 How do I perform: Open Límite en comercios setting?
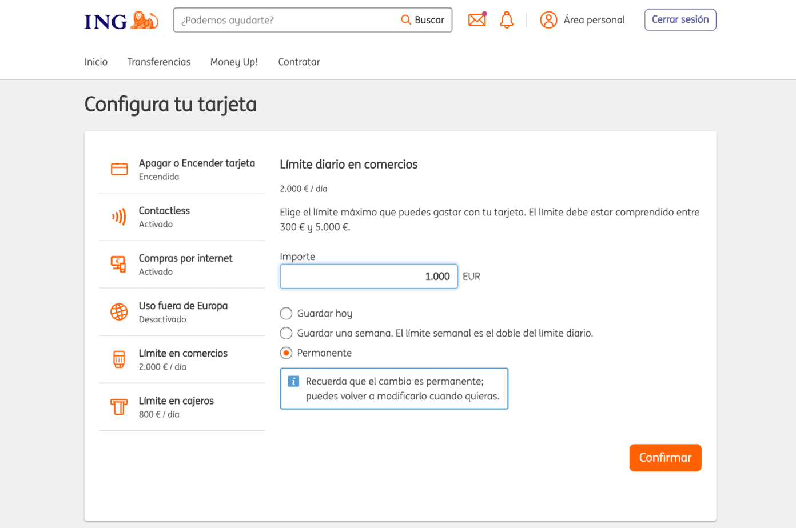[x=182, y=359]
